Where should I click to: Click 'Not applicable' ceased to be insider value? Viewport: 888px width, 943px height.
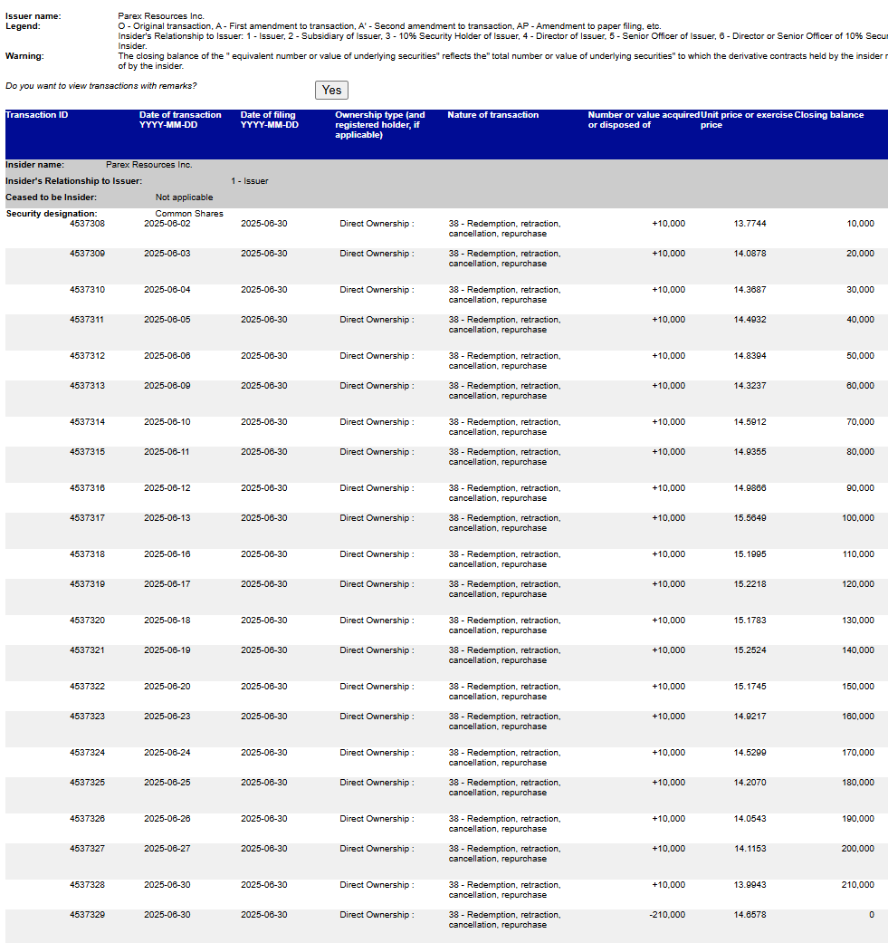click(184, 197)
